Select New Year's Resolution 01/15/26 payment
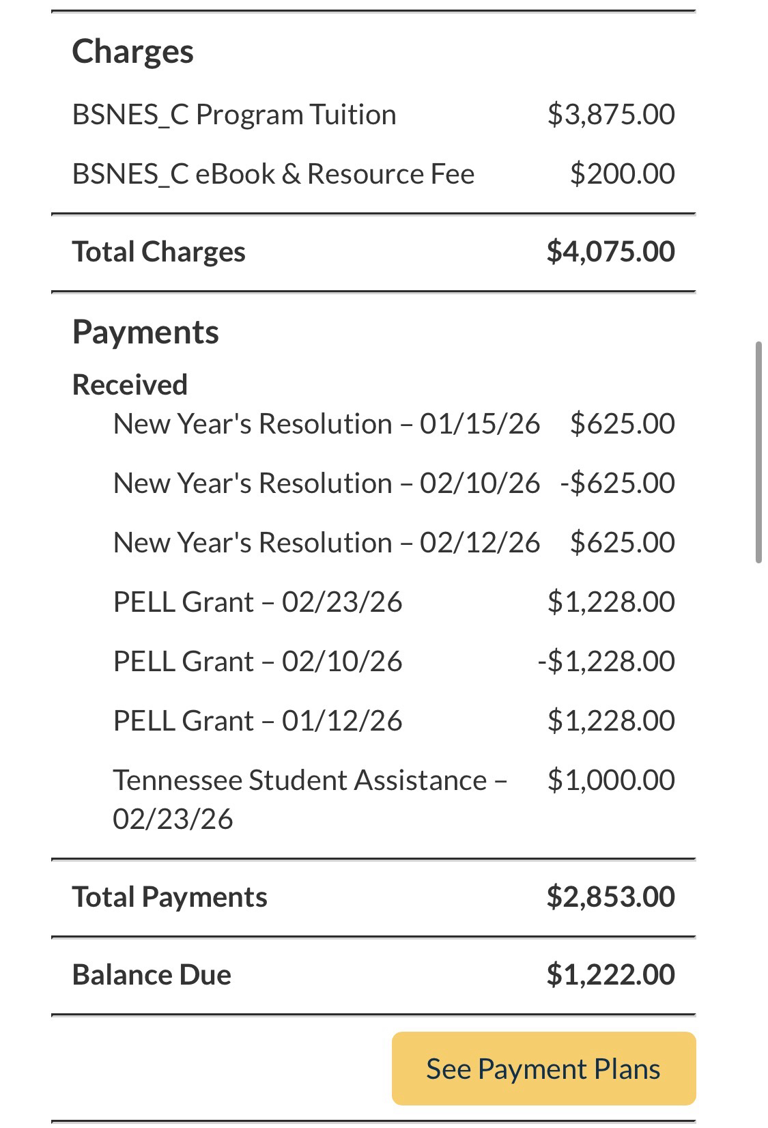This screenshot has height=1128, width=768. click(x=326, y=424)
